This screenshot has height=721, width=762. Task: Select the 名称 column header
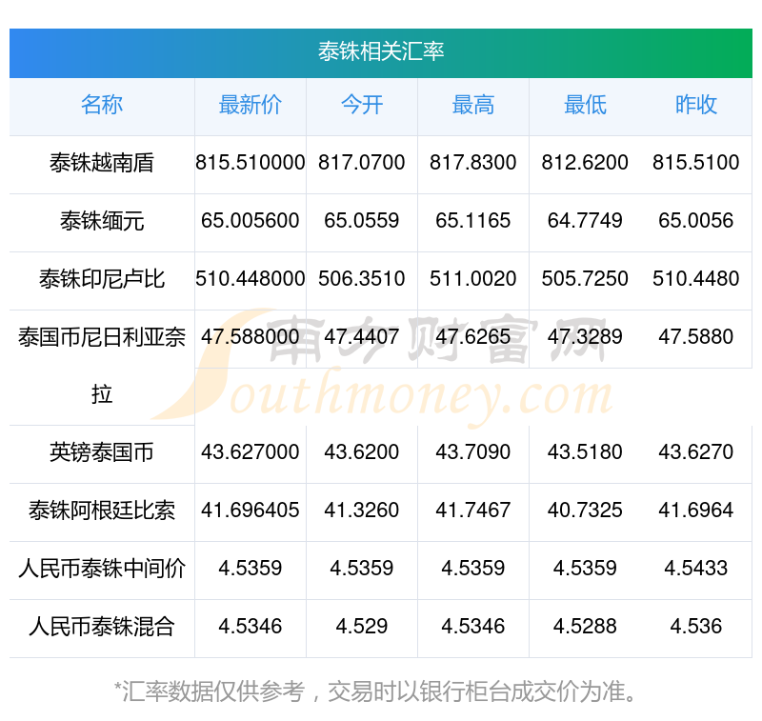102,105
